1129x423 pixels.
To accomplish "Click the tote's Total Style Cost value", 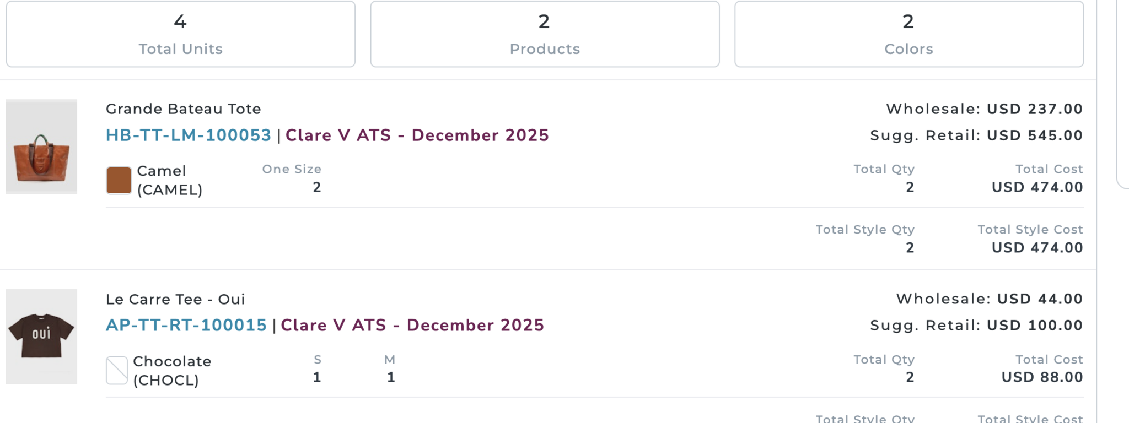I will coord(1037,248).
